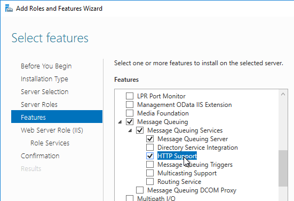Collapse the Message Queuing Services node
This screenshot has height=201, width=294.
coord(130,130)
